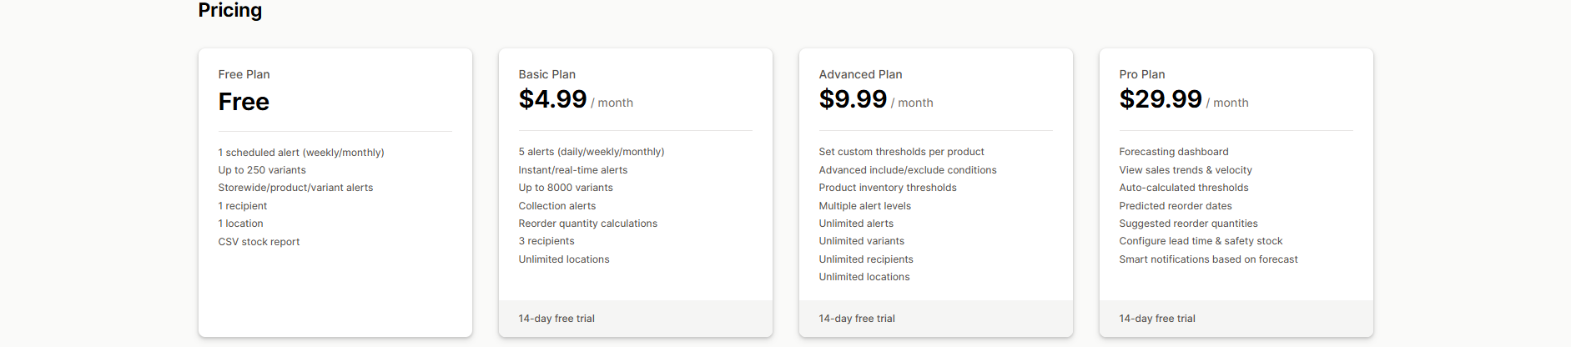Select the $9.99 monthly price

click(853, 99)
